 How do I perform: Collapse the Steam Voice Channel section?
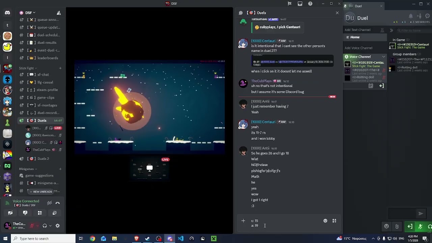[x=383, y=57]
